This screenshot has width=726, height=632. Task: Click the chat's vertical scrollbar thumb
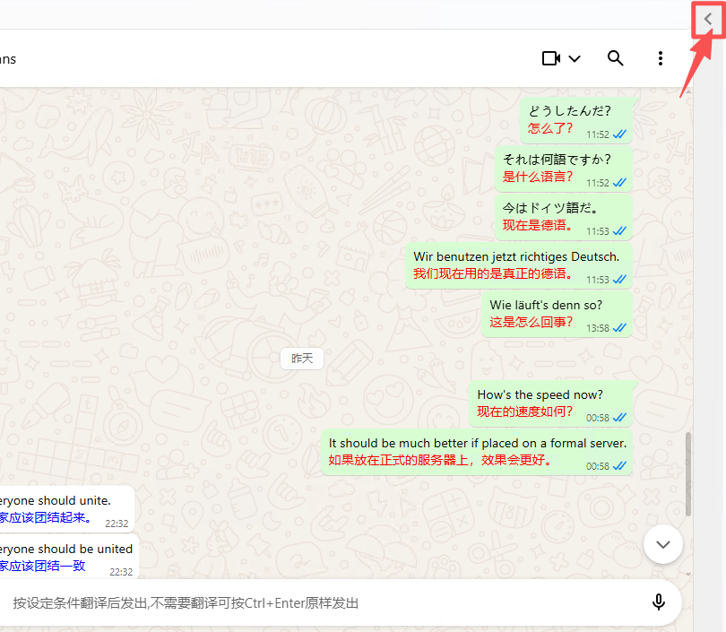click(687, 473)
